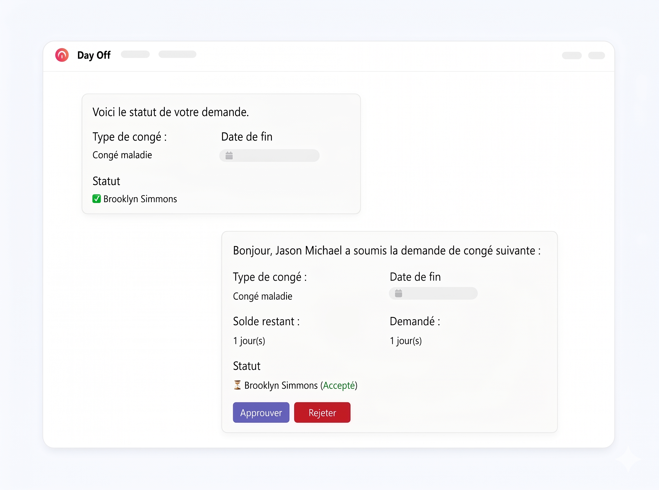Toggle the green checkmark next to Brooklyn Simmons
Image resolution: width=659 pixels, height=490 pixels.
[97, 199]
